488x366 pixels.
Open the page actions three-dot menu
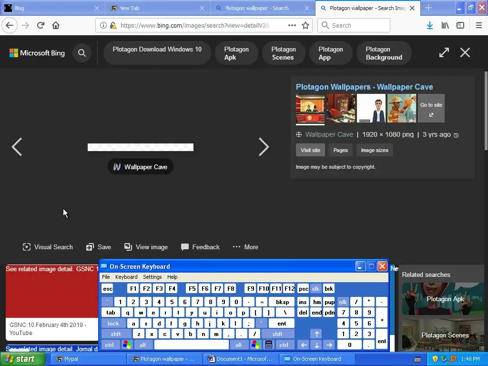pyautogui.click(x=292, y=25)
